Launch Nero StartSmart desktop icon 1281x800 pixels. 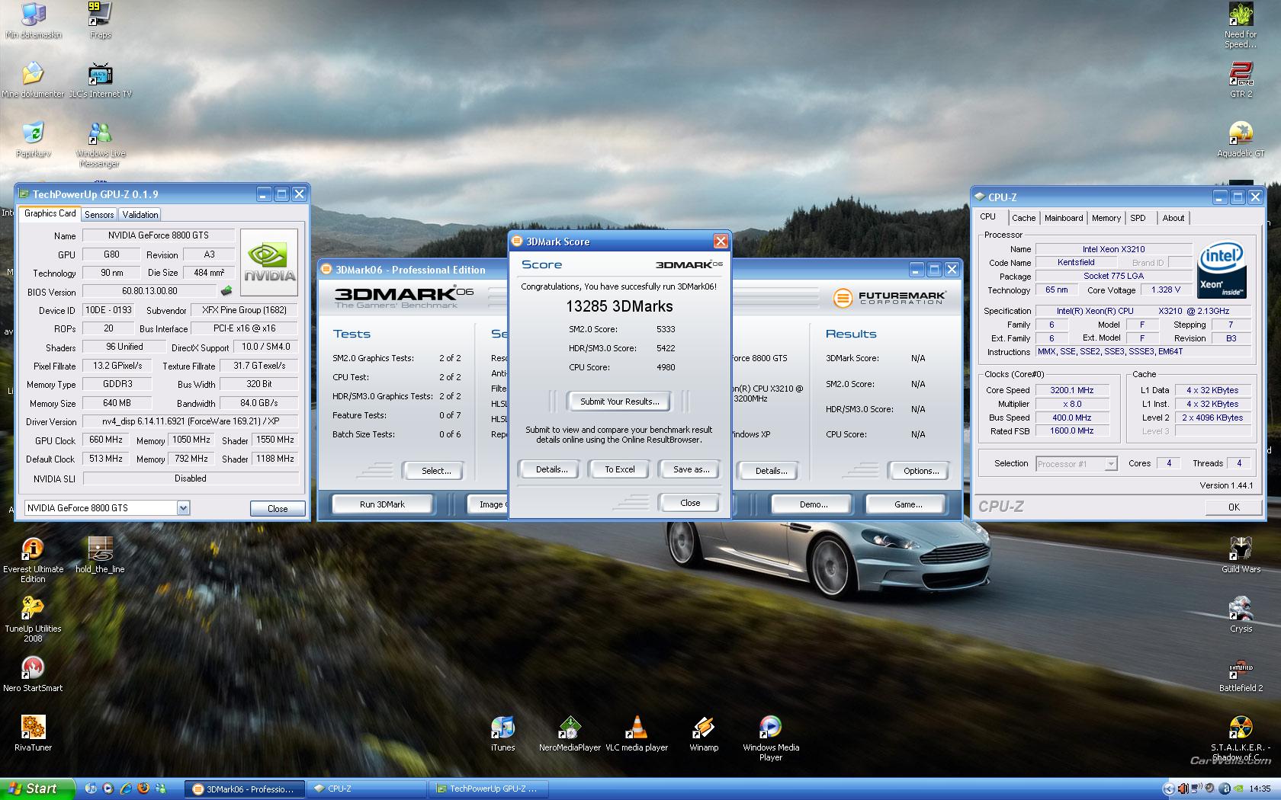(33, 674)
